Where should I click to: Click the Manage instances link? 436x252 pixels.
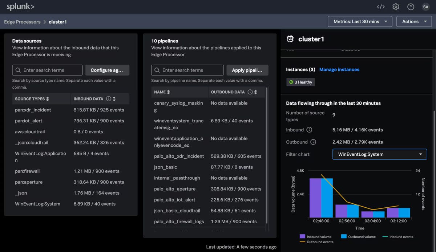[339, 69]
